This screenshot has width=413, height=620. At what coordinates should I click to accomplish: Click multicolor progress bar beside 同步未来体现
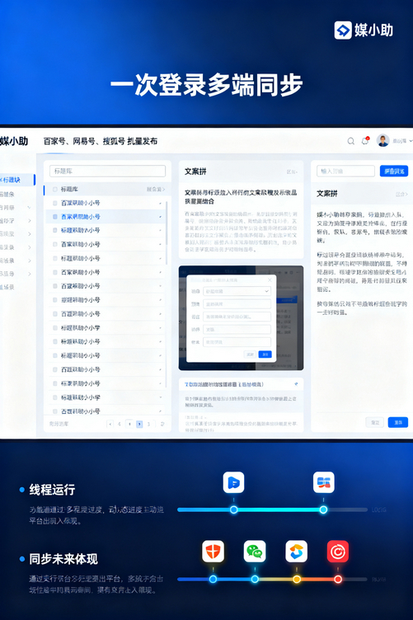273,580
